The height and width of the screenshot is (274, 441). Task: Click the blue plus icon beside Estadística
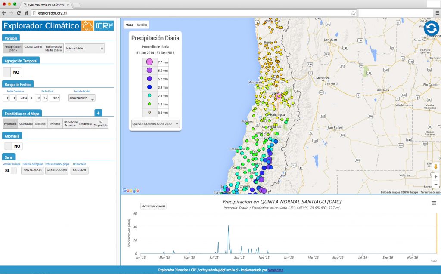(x=98, y=113)
